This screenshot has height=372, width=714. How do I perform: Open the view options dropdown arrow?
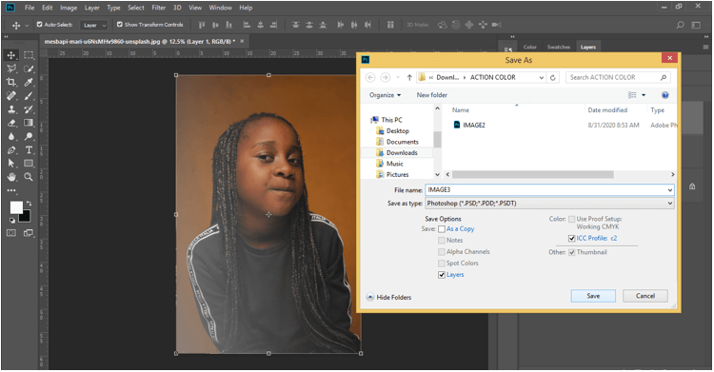[x=644, y=95]
